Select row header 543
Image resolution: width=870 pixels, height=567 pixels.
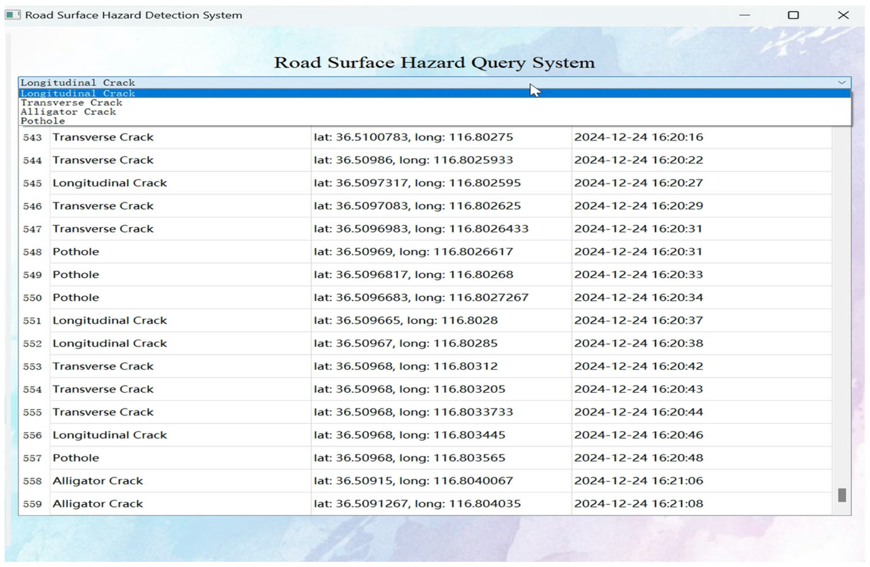34,137
